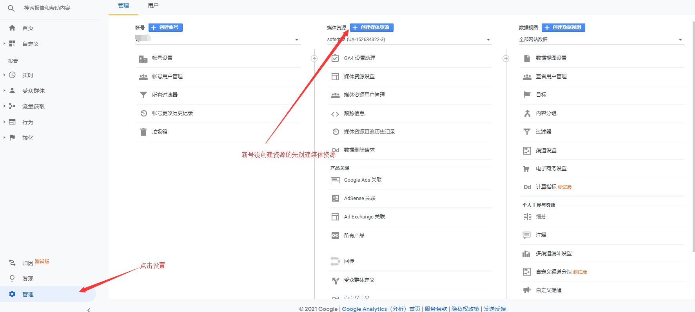The image size is (695, 312).
Task: Click the tracking info code icon
Action: pos(335,114)
